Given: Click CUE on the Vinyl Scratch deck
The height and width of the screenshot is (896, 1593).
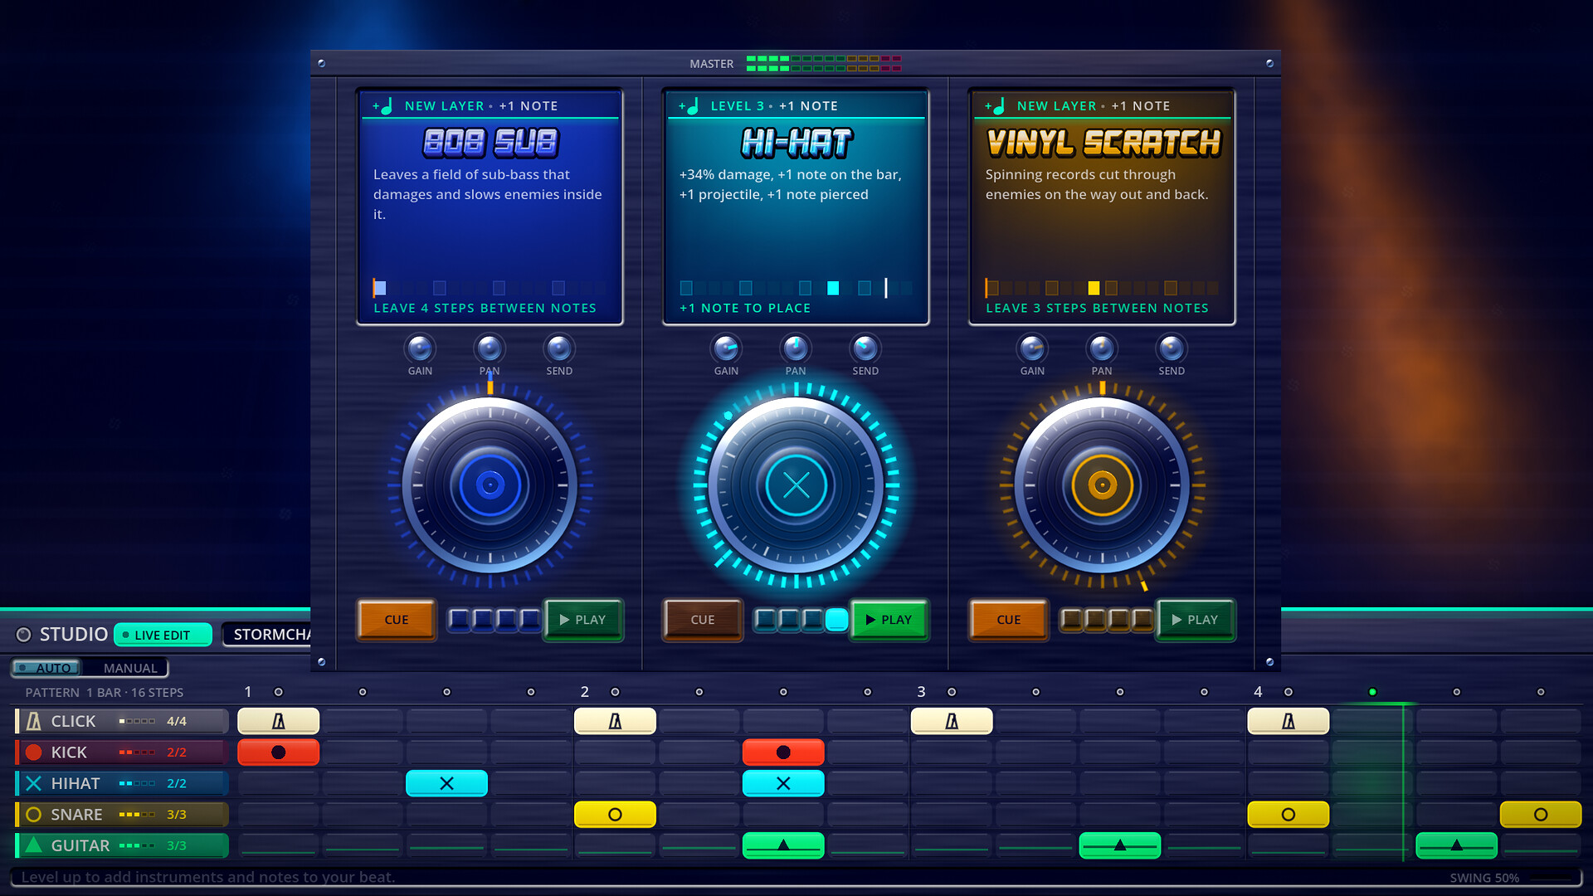Looking at the screenshot, I should click(1009, 620).
